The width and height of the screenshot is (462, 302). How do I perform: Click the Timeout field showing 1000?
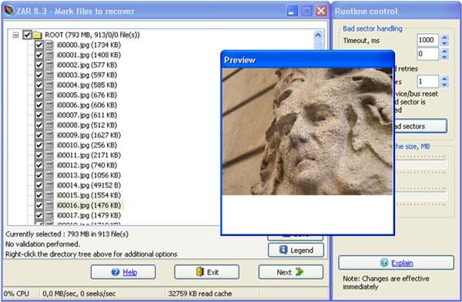tap(427, 40)
